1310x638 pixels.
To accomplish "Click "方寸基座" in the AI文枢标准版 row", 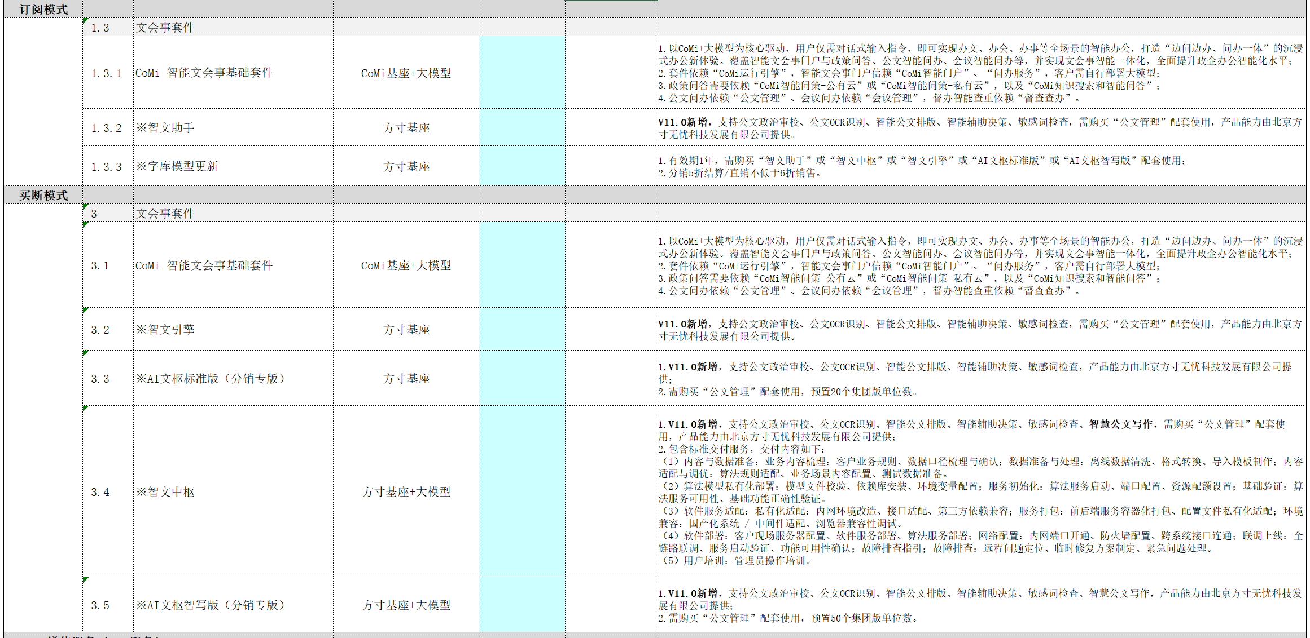I will (406, 379).
